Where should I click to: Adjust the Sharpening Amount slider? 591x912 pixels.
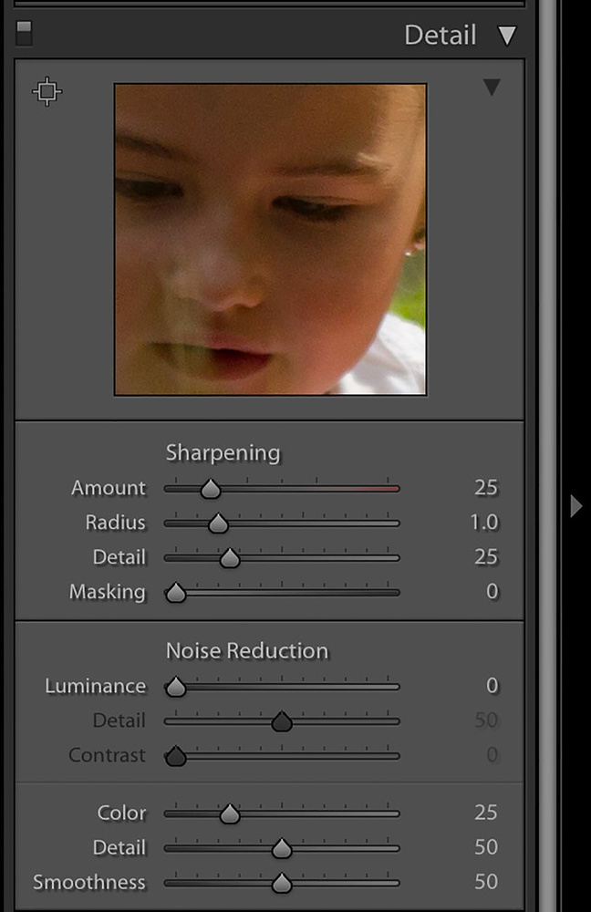tap(211, 489)
